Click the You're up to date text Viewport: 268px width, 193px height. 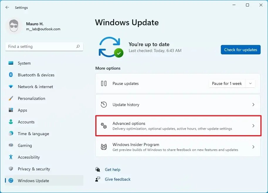[x=149, y=44]
